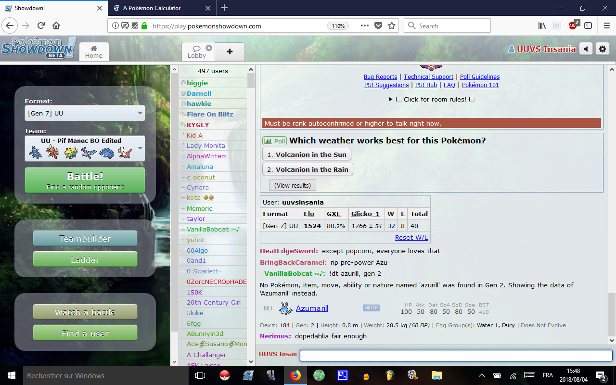Open Windows Start menu

tap(12, 375)
